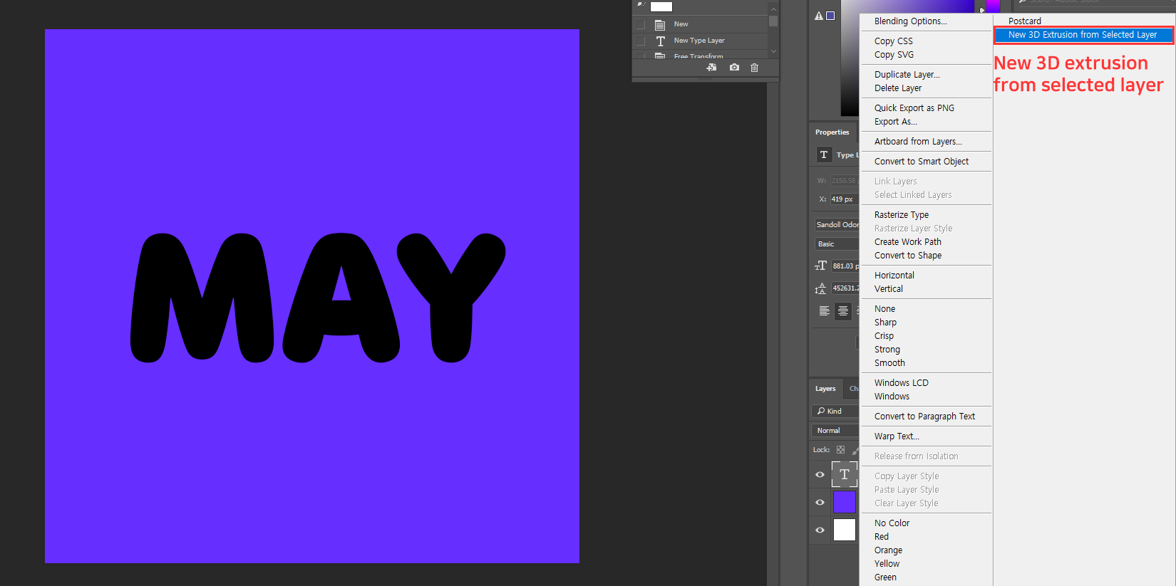Set layer color label to Red
Viewport: 1176px width, 586px height.
coord(882,537)
